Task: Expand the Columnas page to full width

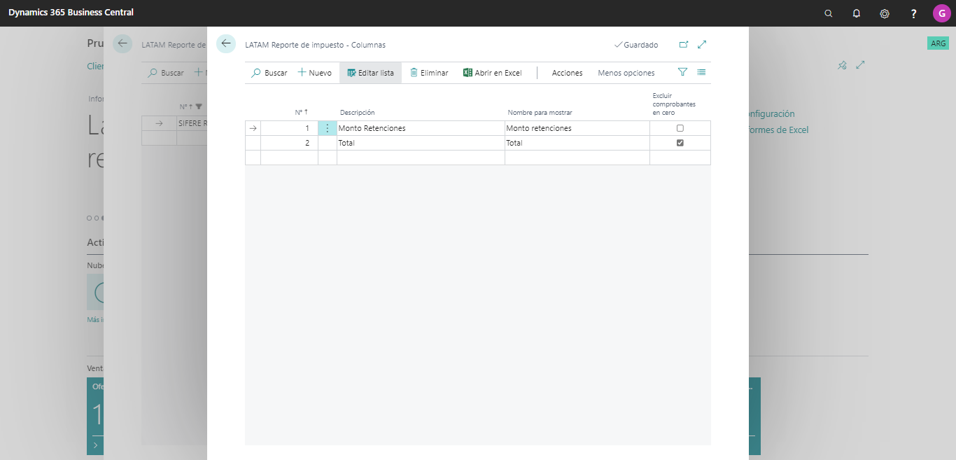Action: pyautogui.click(x=702, y=45)
